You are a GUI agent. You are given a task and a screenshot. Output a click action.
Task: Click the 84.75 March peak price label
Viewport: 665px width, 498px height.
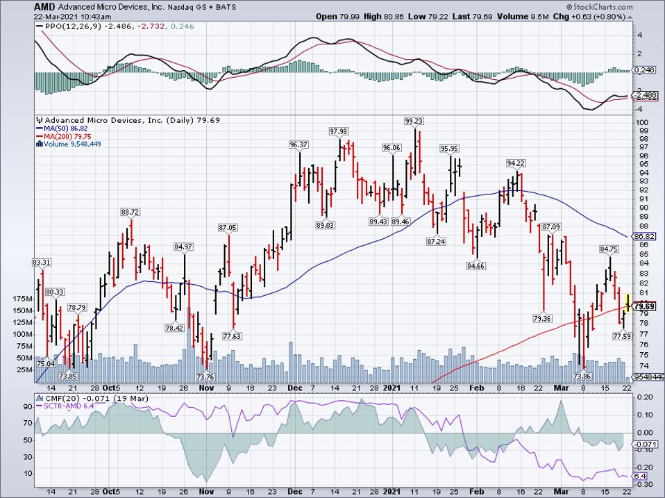609,248
